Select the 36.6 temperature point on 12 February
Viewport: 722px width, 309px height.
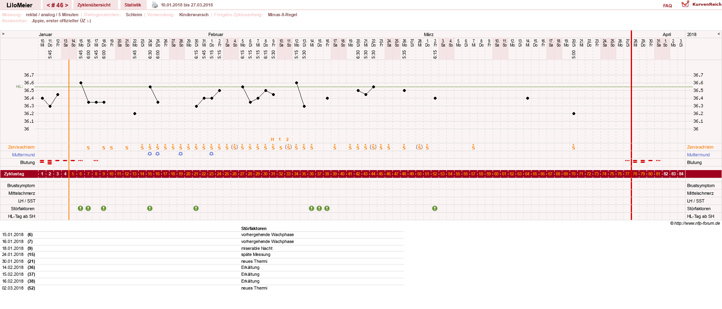(x=297, y=83)
